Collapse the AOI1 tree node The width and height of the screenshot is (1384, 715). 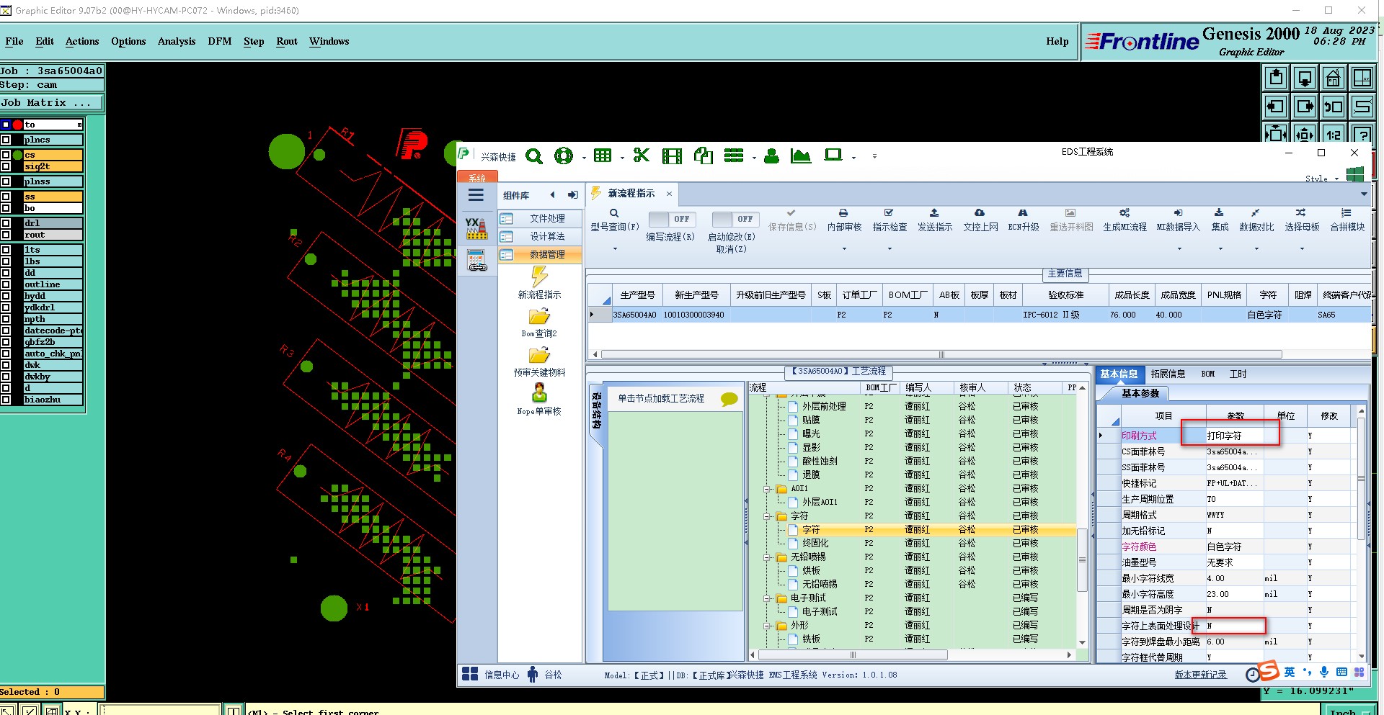click(768, 489)
